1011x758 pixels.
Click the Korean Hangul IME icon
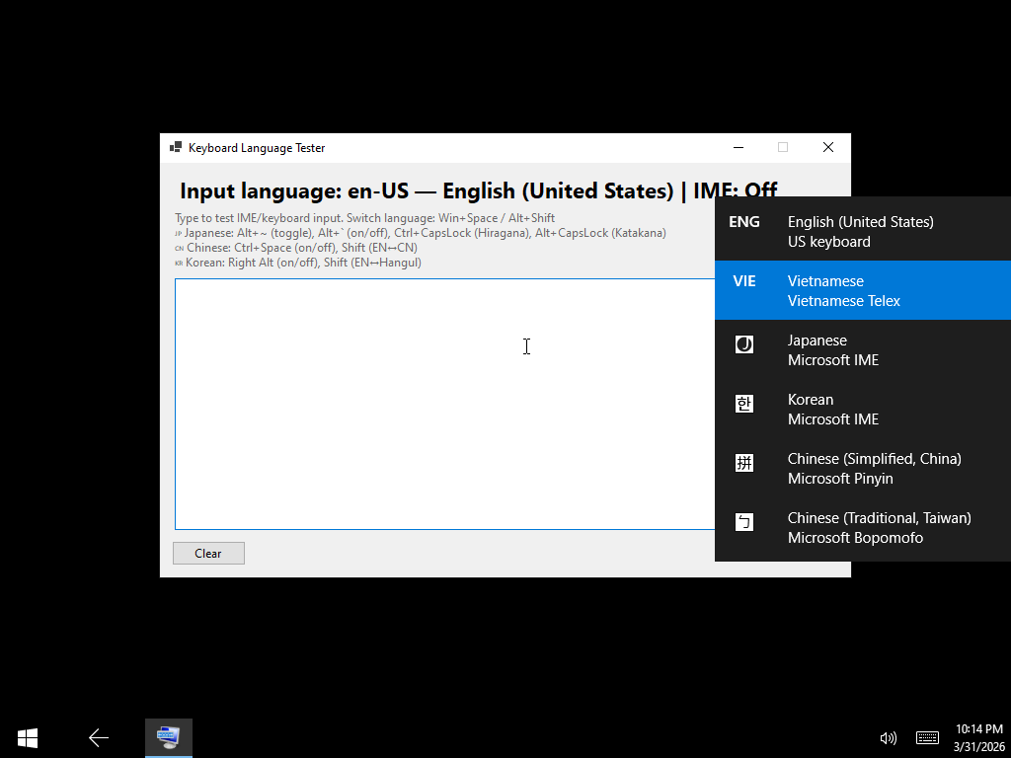[743, 404]
